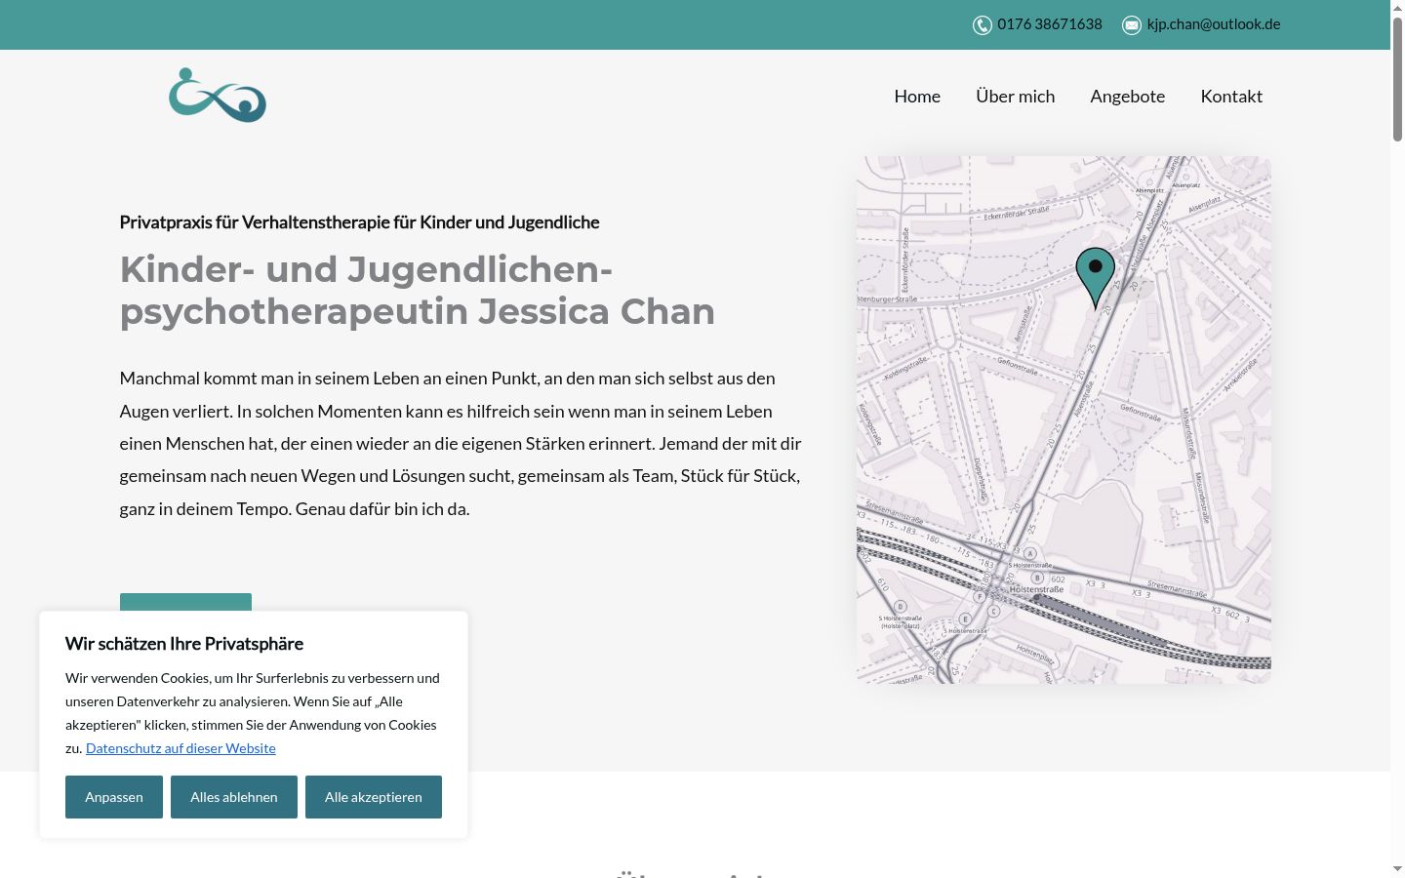Go to Home menu item

click(x=917, y=96)
